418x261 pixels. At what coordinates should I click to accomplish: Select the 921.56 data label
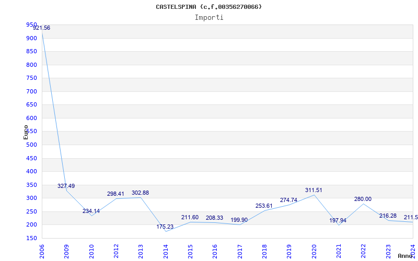point(42,28)
